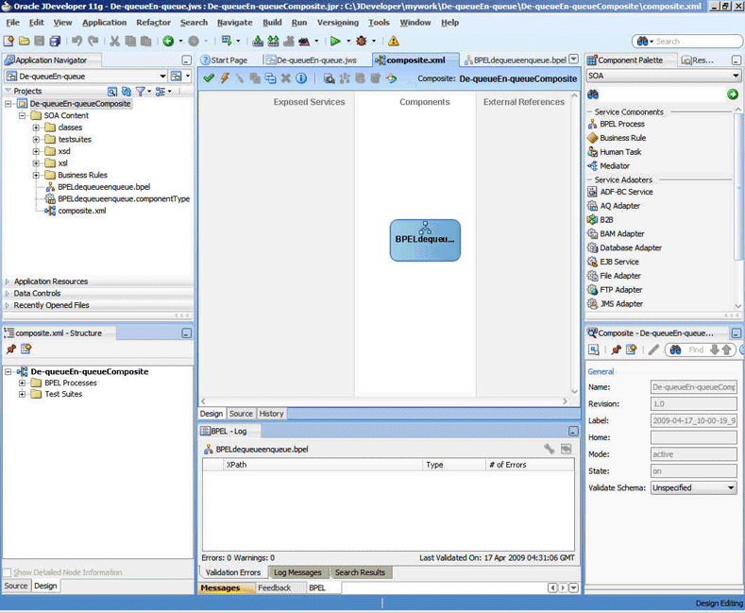Open the Versioning menu
745x613 pixels.
click(338, 23)
